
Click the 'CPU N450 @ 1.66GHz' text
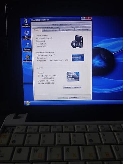[x=46, y=81]
